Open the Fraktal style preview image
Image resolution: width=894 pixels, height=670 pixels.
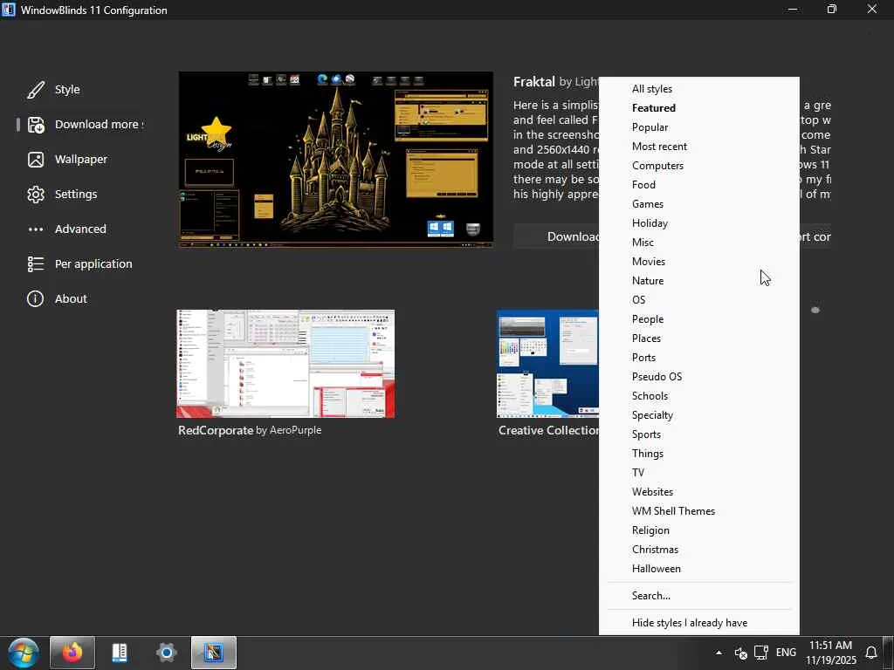(336, 160)
